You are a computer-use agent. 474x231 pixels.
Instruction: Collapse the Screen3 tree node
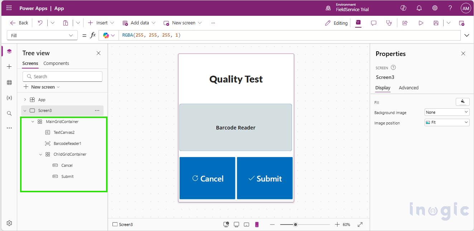coord(25,110)
